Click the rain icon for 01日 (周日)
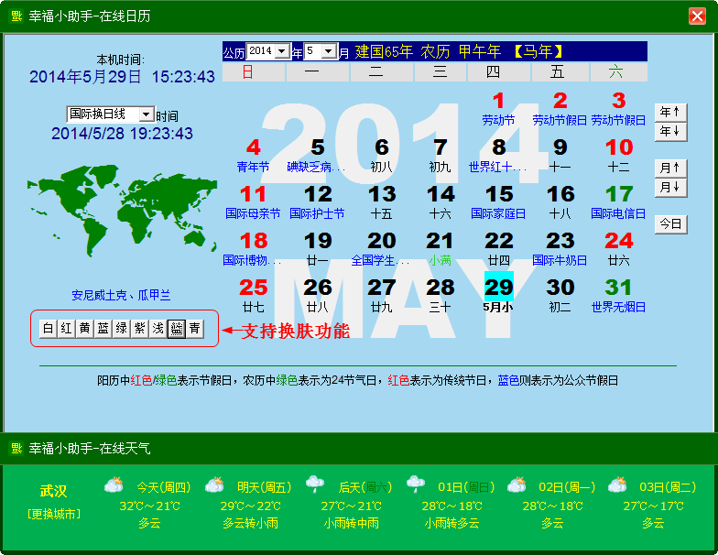Viewport: 718px width, 555px height. pos(416,484)
